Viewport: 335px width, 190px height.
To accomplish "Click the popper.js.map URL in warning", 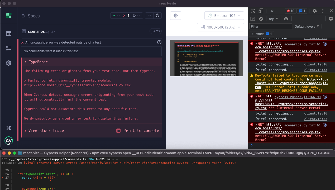I will 292,83.
